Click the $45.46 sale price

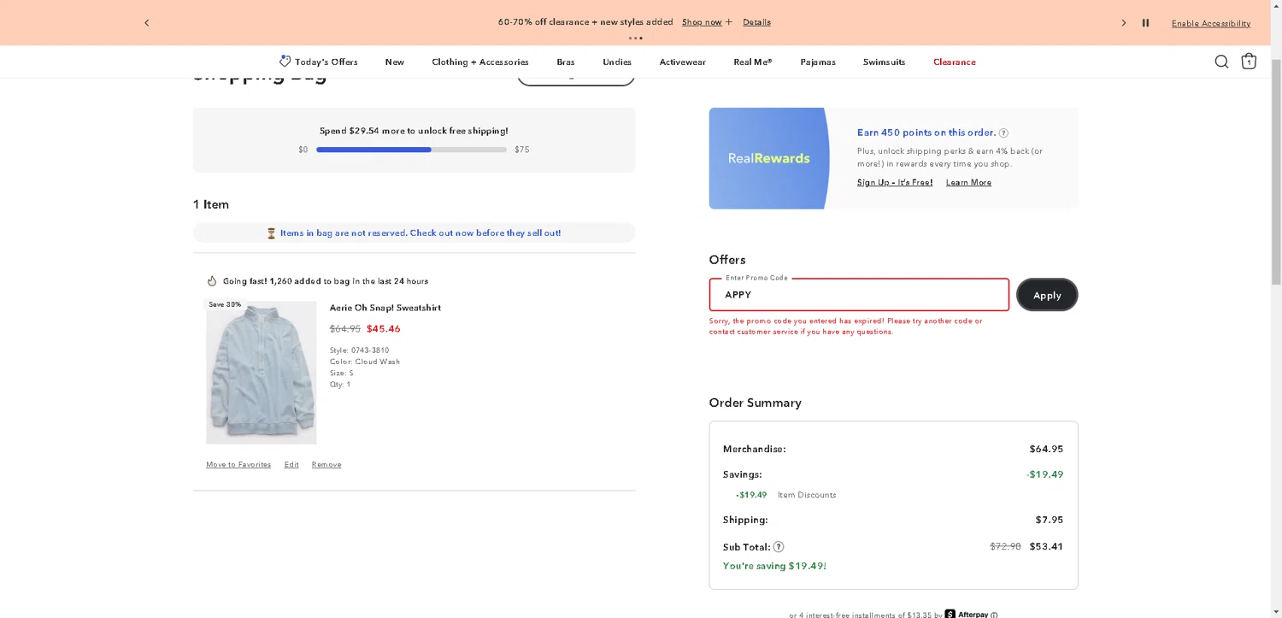point(384,328)
